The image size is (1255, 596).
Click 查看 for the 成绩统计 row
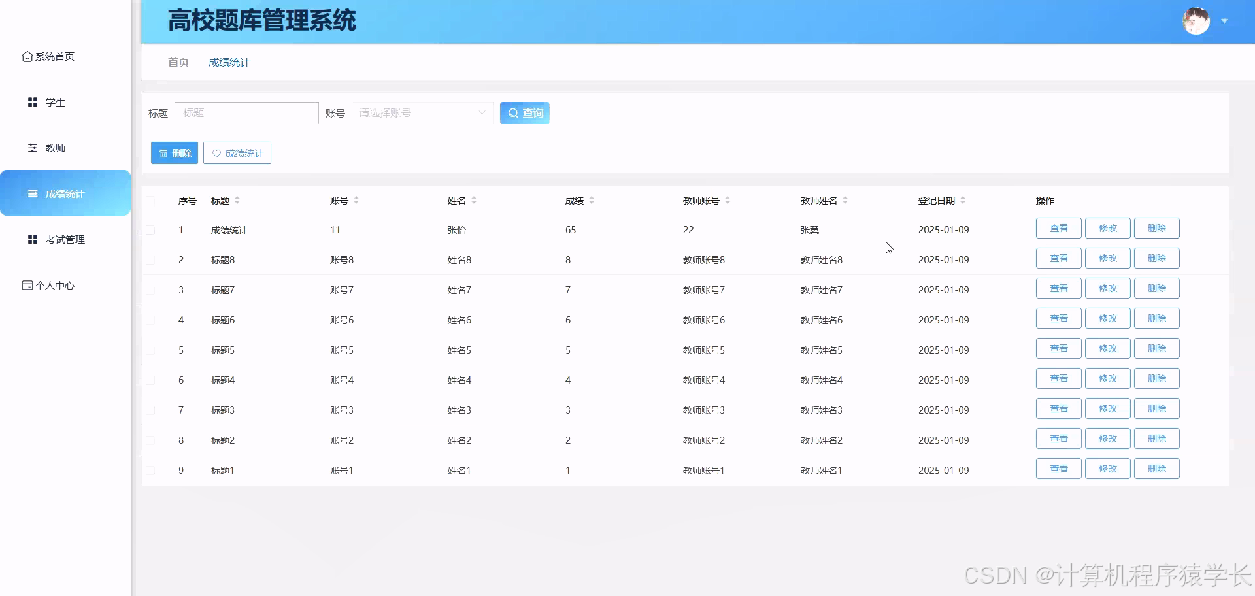tap(1059, 228)
